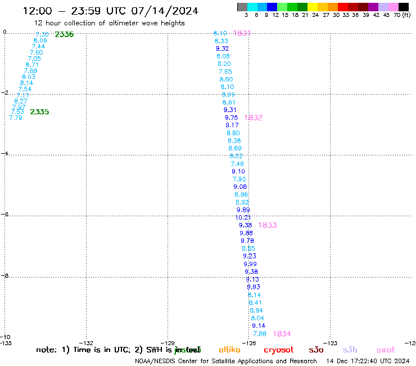416x366 pixels.
Task: Click the green time label '2335'
Action: [x=39, y=112]
